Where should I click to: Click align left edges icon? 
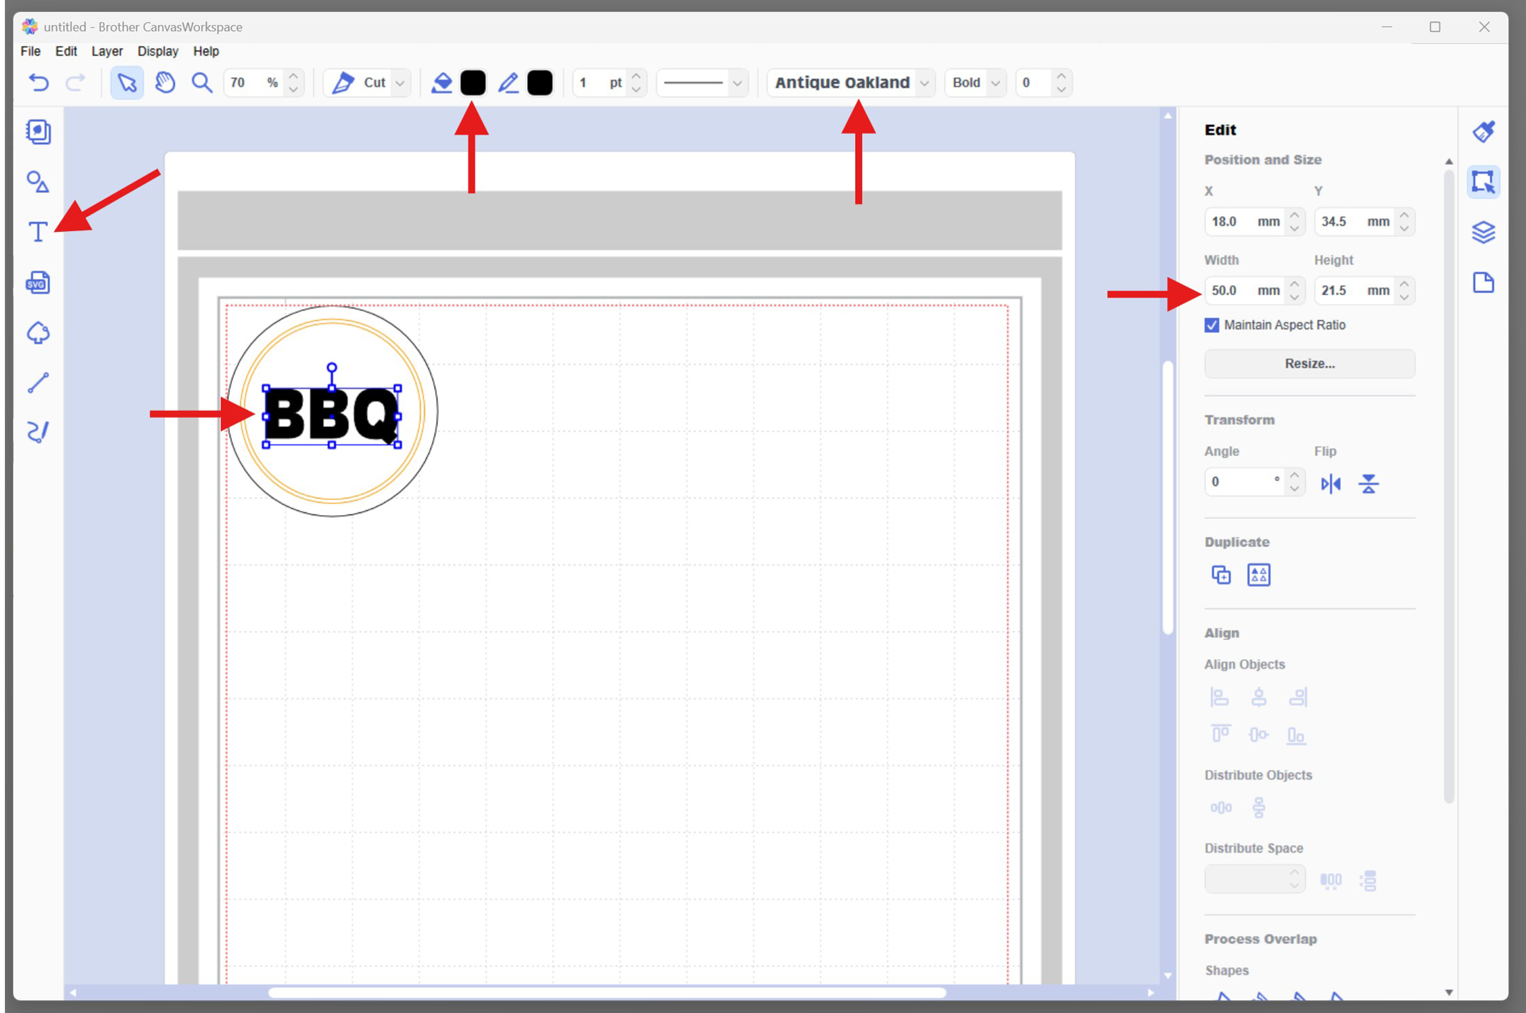[x=1220, y=697]
